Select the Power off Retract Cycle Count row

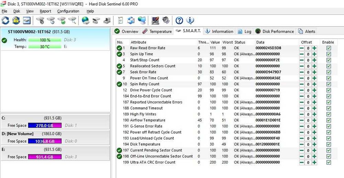coord(227,132)
